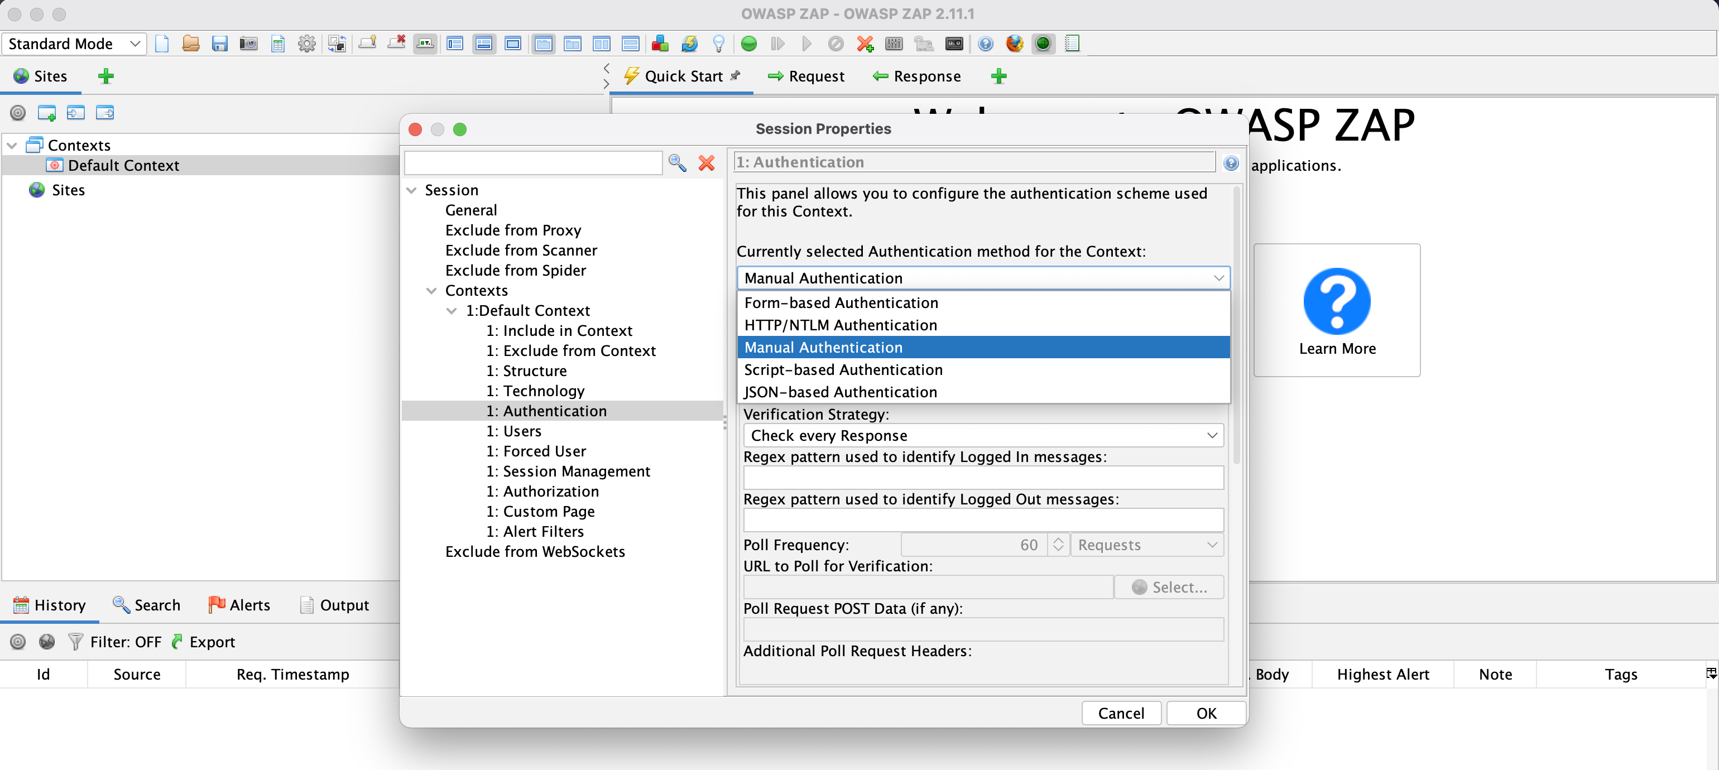The height and width of the screenshot is (770, 1719).
Task: Click the bin/drop request circle icon
Action: (836, 44)
